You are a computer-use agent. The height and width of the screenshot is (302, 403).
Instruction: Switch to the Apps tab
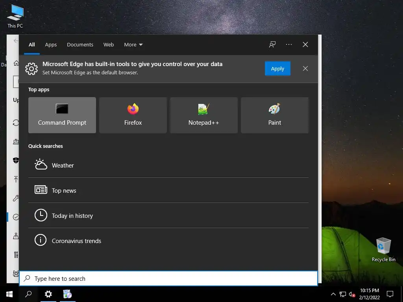pos(51,45)
